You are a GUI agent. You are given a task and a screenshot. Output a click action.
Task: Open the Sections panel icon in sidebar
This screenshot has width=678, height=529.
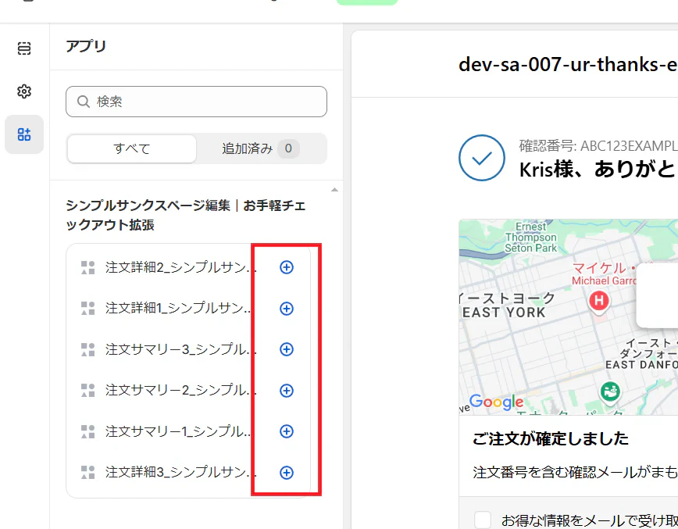click(x=24, y=48)
